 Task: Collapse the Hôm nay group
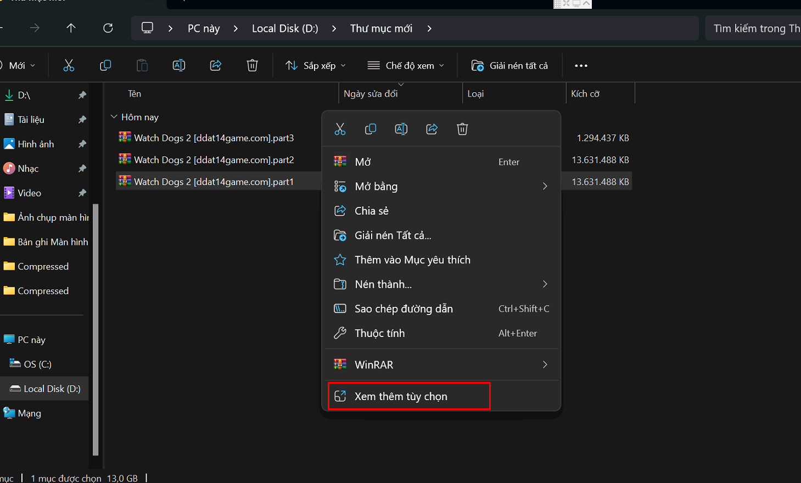coord(114,117)
